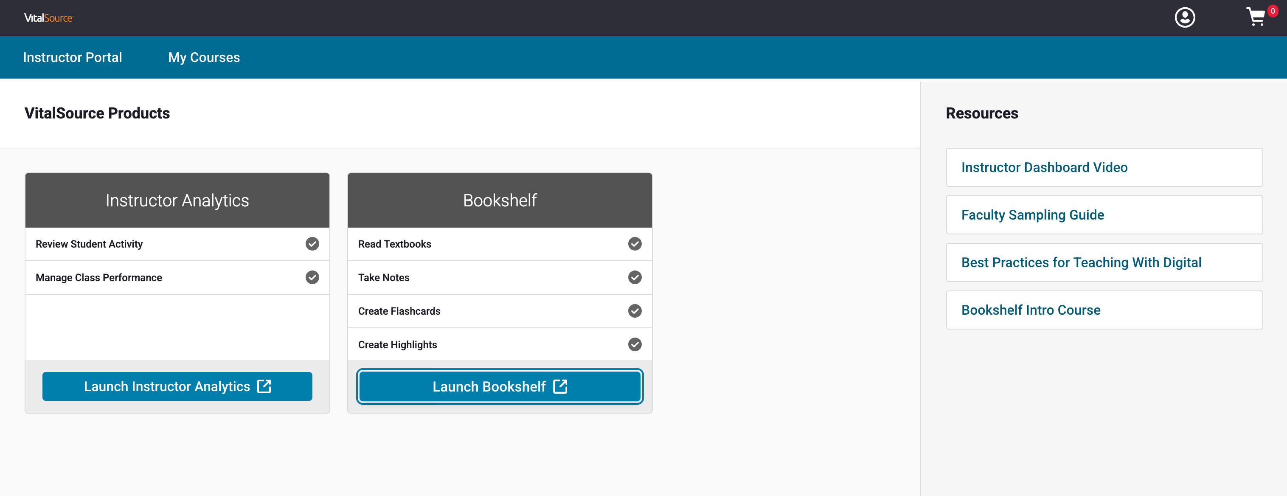Screen dimensions: 1287x496
Task: Select the Create Flashcards text
Action: 399,311
